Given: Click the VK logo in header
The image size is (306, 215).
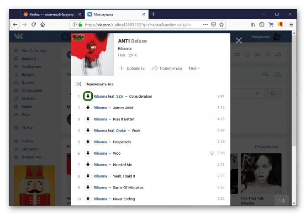Looking at the screenshot, I should 19,36.
